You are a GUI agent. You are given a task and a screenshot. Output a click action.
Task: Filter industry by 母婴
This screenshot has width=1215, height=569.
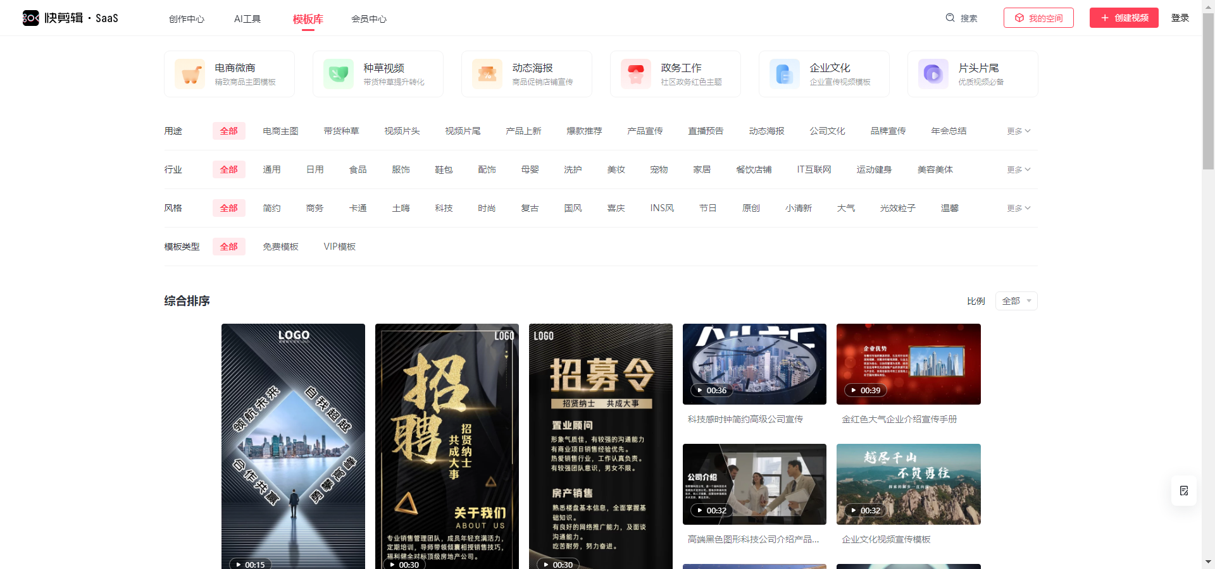pyautogui.click(x=530, y=169)
